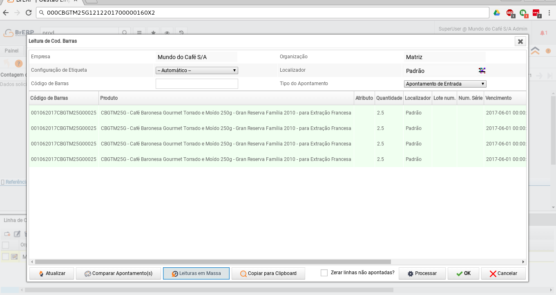The height and width of the screenshot is (295, 556).
Task: Open the Configuração de Etiqueta dropdown
Action: [196, 70]
